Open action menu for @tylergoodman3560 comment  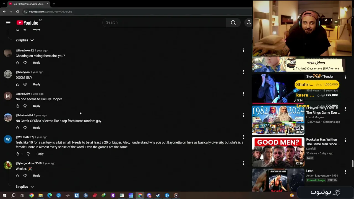click(x=243, y=163)
